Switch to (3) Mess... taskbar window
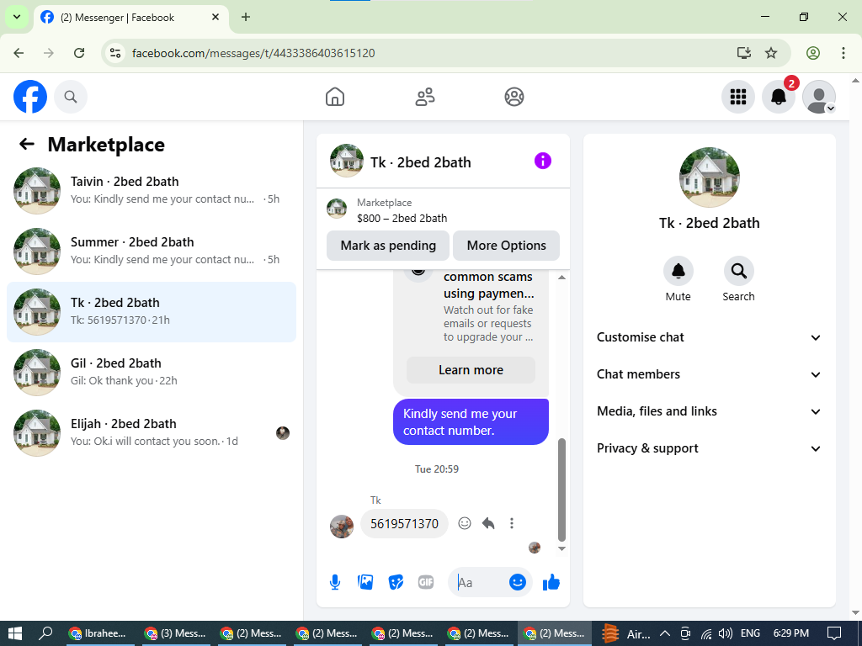 point(174,633)
